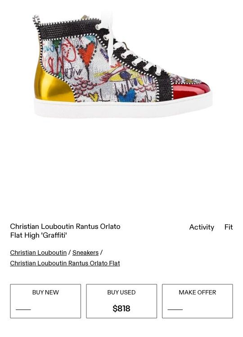243x337 pixels.
Task: Click the white laces of the sneaker
Action: pyautogui.click(x=125, y=47)
